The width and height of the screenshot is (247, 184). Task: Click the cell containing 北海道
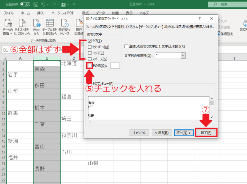point(74,63)
